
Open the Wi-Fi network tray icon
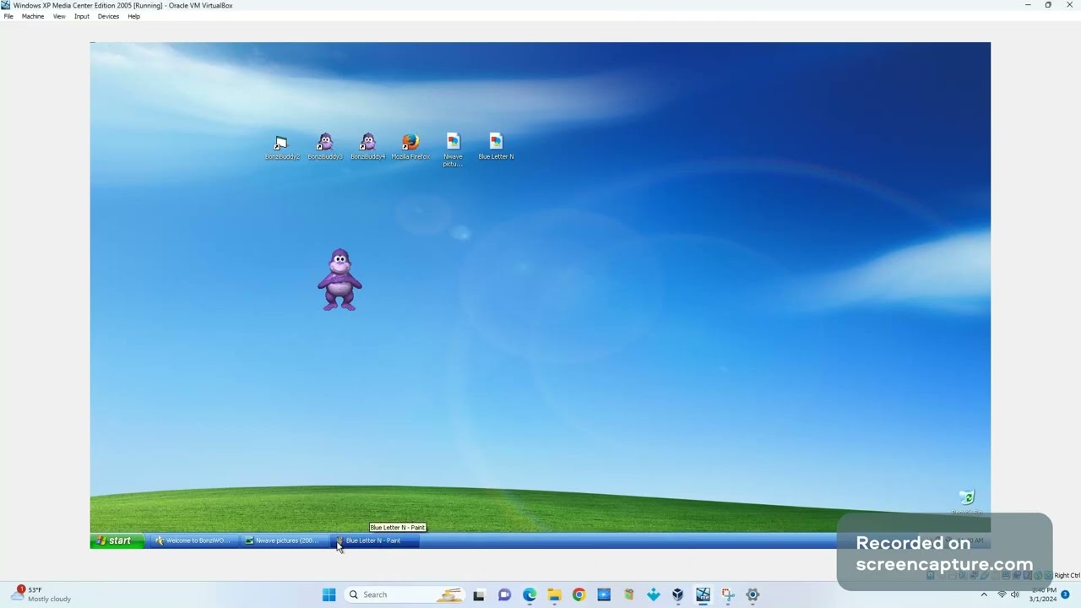[1002, 594]
